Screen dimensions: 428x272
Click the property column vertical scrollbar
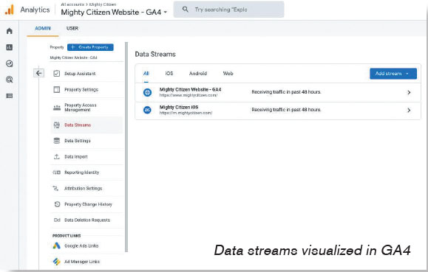pos(126,147)
